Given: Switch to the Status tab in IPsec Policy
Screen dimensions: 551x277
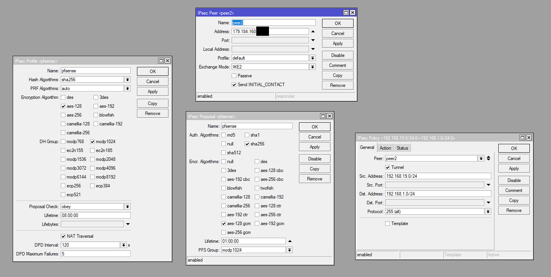Looking at the screenshot, I should [402, 148].
